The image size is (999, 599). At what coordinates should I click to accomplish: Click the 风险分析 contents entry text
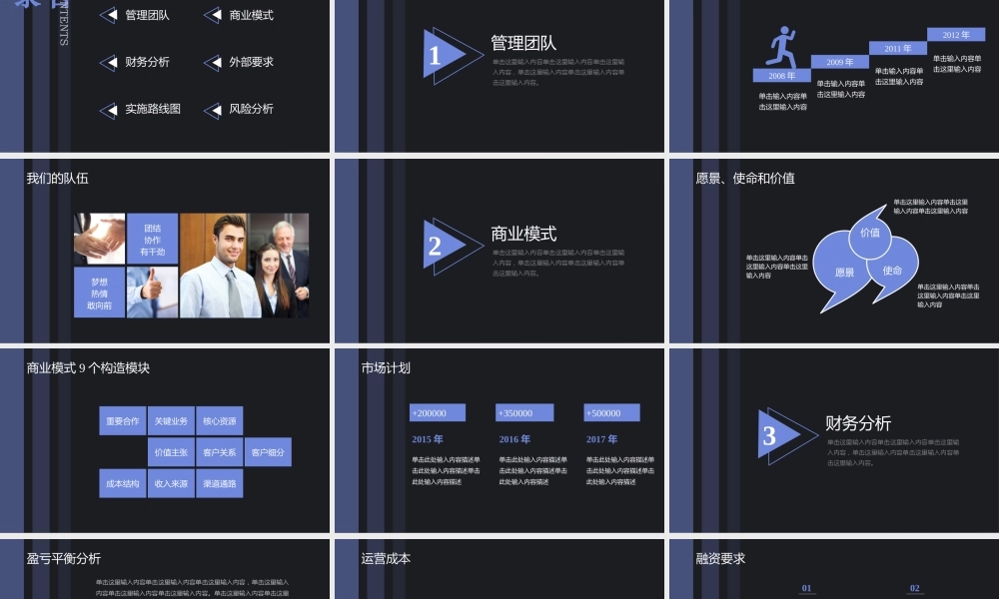(251, 109)
